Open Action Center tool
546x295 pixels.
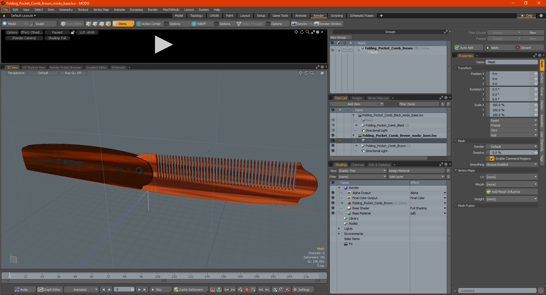pos(149,24)
